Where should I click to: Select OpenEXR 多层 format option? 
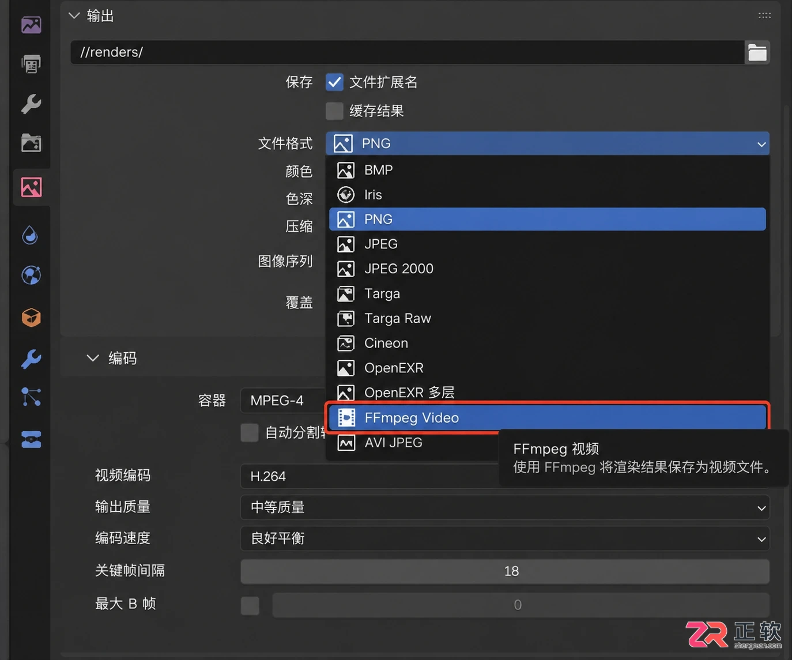548,393
